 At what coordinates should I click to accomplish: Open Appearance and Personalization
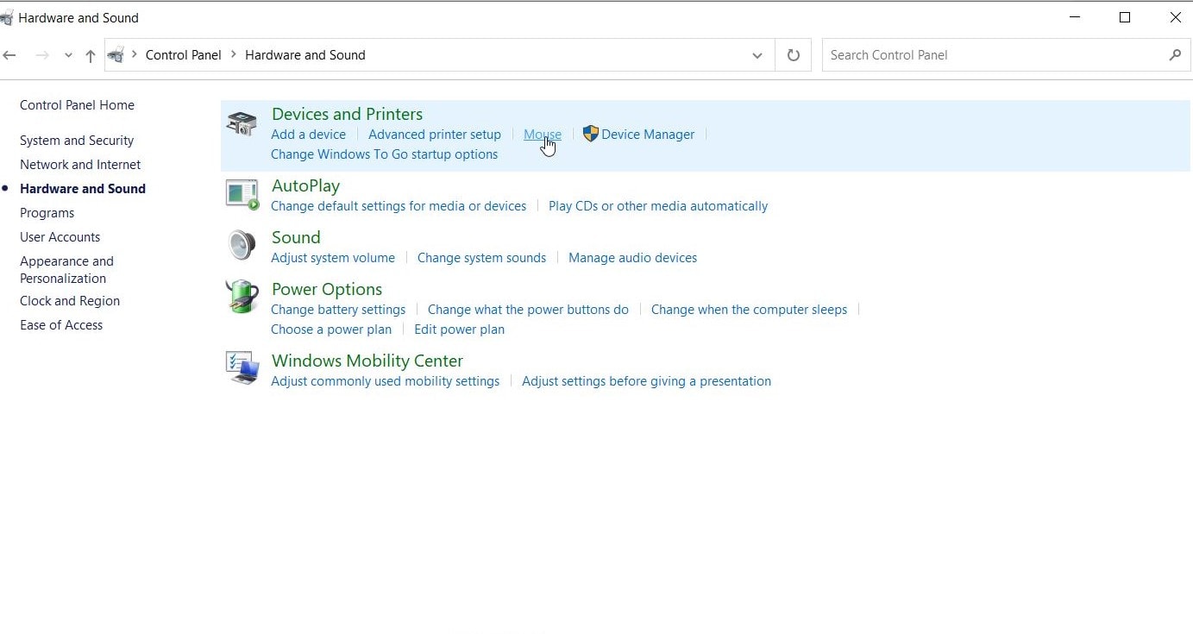tap(66, 270)
